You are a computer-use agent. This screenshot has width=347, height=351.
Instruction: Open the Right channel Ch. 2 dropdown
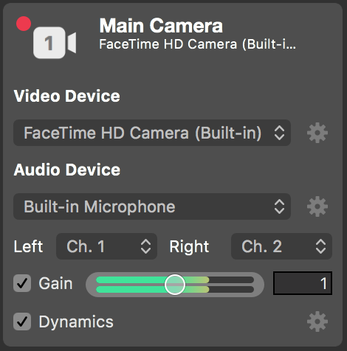(x=281, y=246)
